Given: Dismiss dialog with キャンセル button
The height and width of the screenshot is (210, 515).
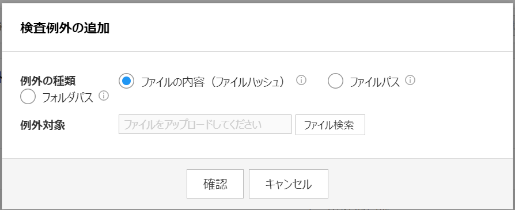Looking at the screenshot, I should click(x=289, y=184).
